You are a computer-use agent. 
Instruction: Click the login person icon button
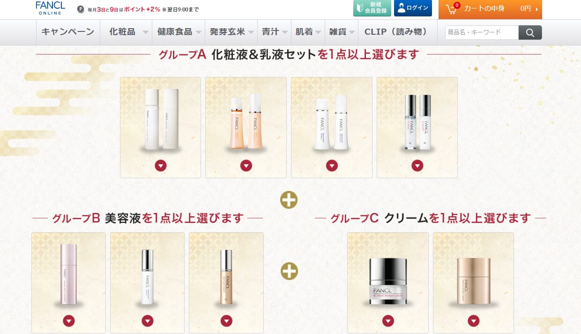pyautogui.click(x=413, y=8)
